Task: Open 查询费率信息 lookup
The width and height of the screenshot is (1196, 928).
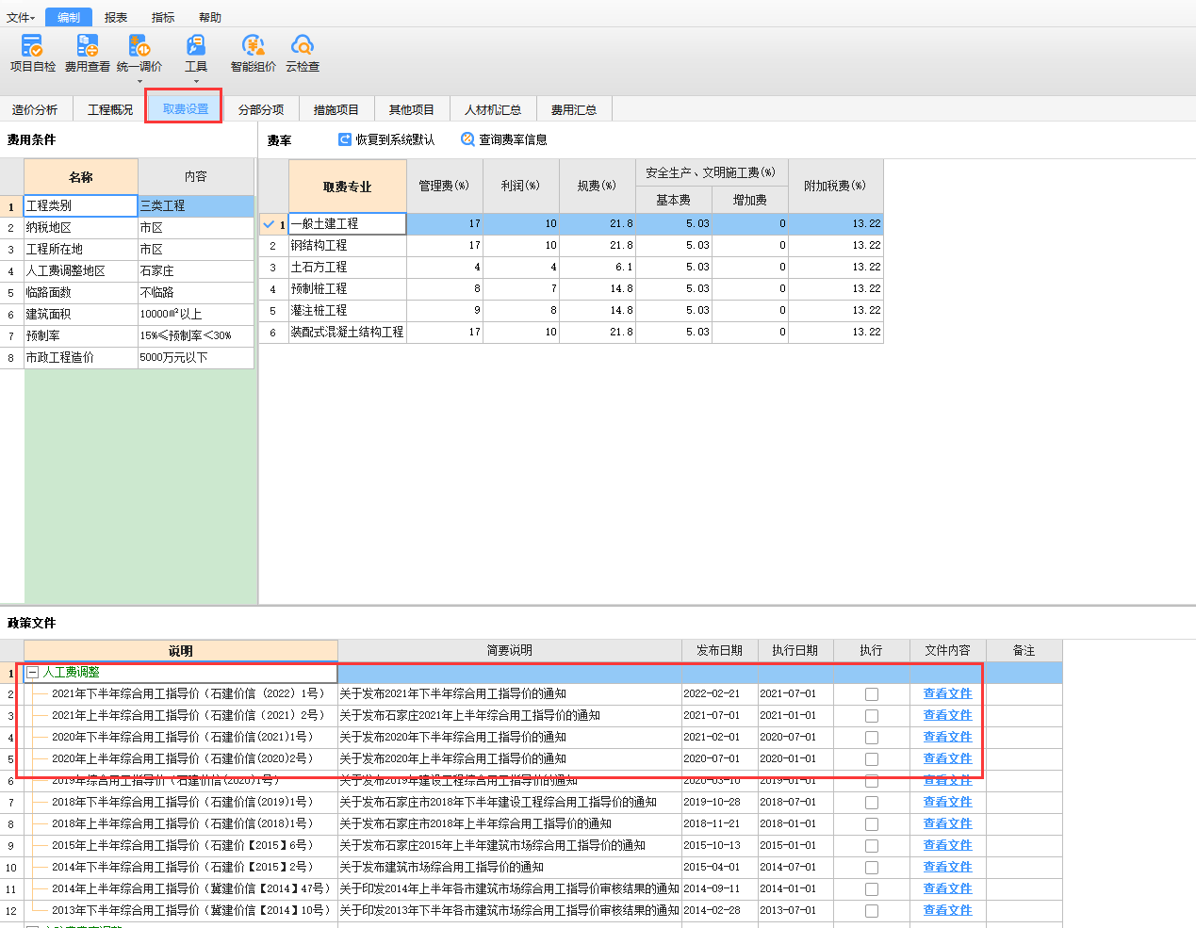Action: [467, 139]
